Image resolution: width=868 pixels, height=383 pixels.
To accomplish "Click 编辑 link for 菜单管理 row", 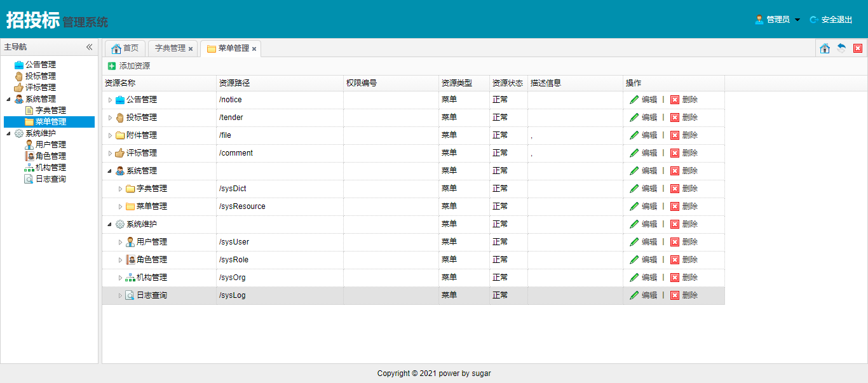I will click(649, 206).
